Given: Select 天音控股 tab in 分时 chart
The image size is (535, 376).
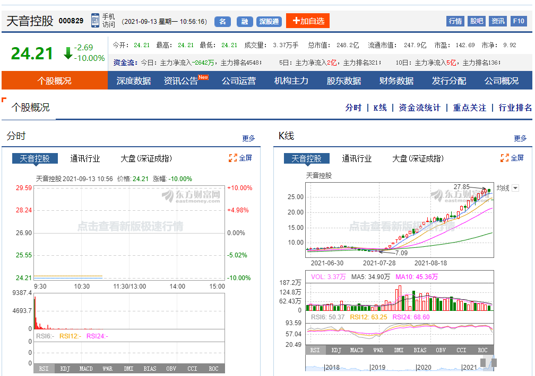Looking at the screenshot, I should point(35,158).
